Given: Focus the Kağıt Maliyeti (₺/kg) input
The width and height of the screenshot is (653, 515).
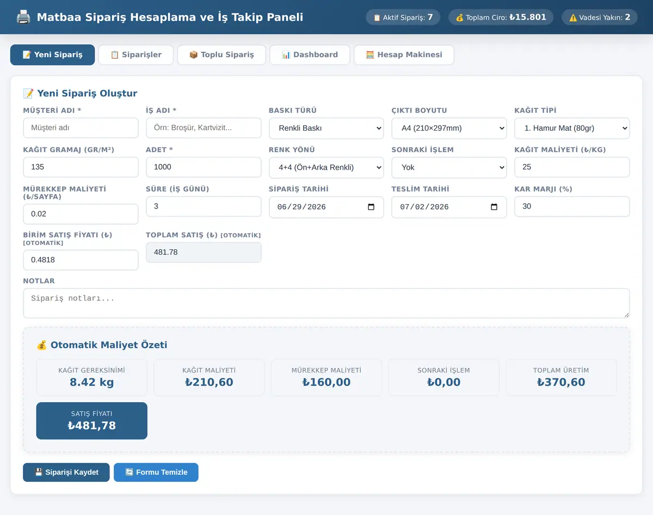Looking at the screenshot, I should tap(572, 167).
